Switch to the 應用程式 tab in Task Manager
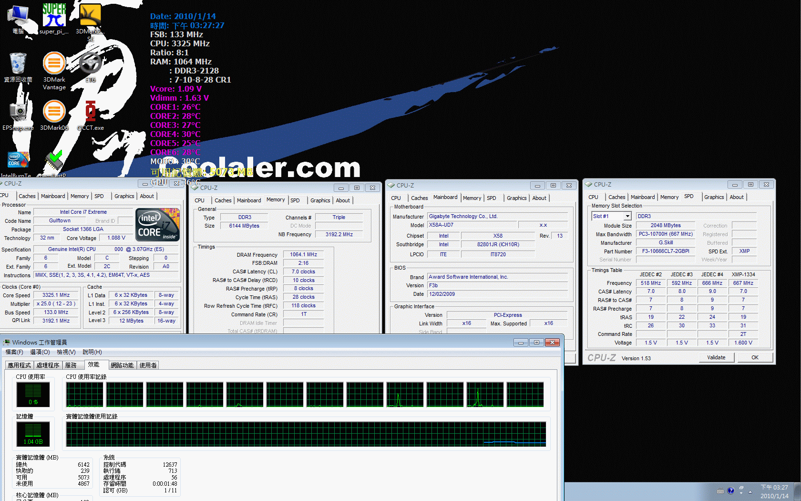 point(19,365)
